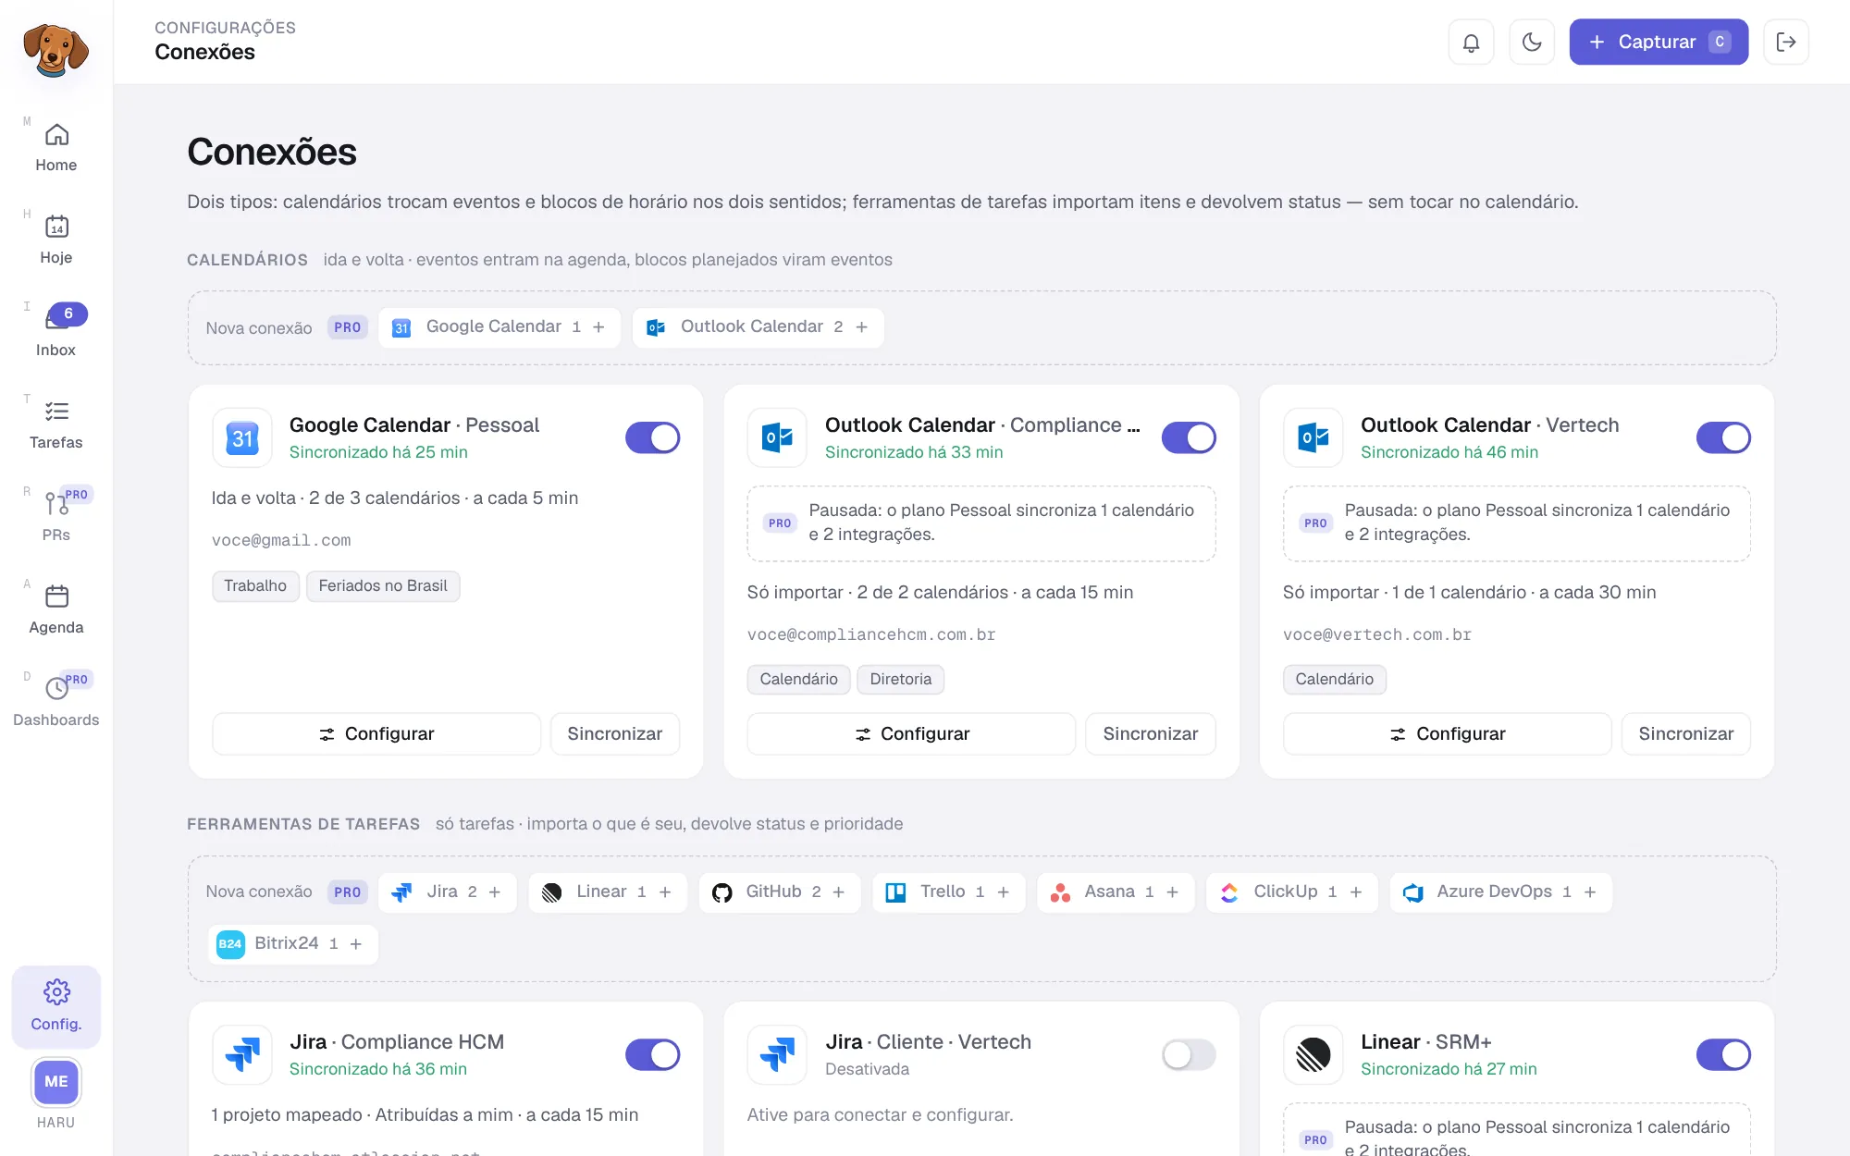Click the logout icon in header
The width and height of the screenshot is (1850, 1156).
click(1786, 43)
